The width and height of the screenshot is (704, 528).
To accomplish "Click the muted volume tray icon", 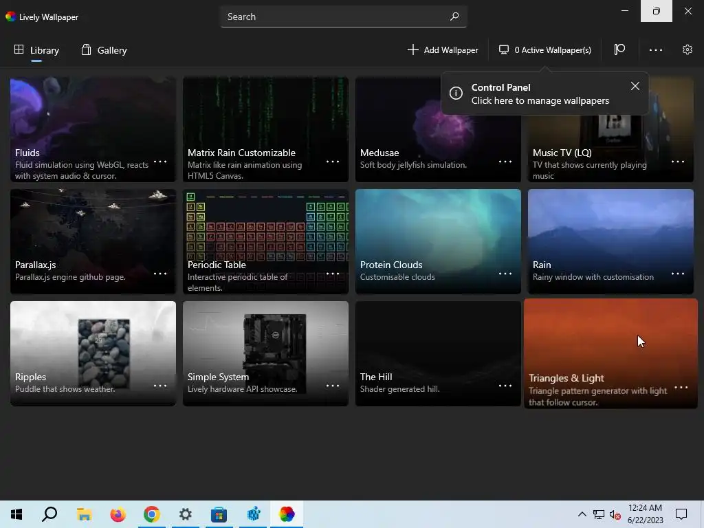I will 615,514.
